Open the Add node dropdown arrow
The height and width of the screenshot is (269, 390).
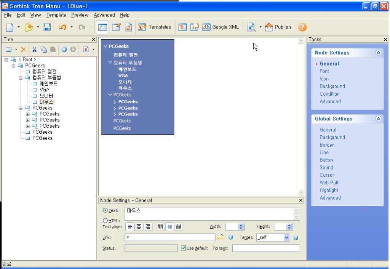[16, 50]
